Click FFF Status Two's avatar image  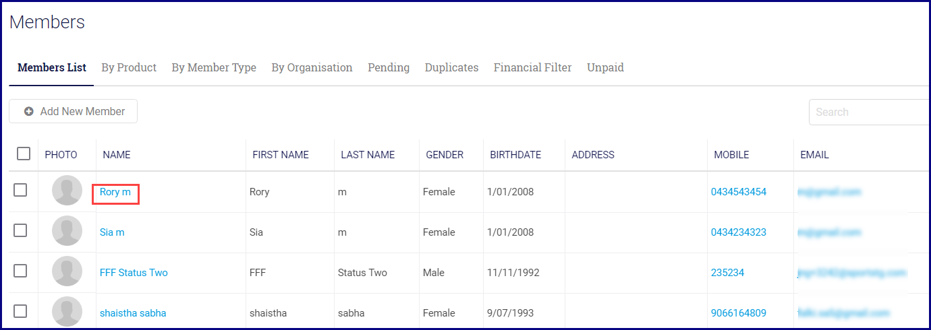pos(67,271)
